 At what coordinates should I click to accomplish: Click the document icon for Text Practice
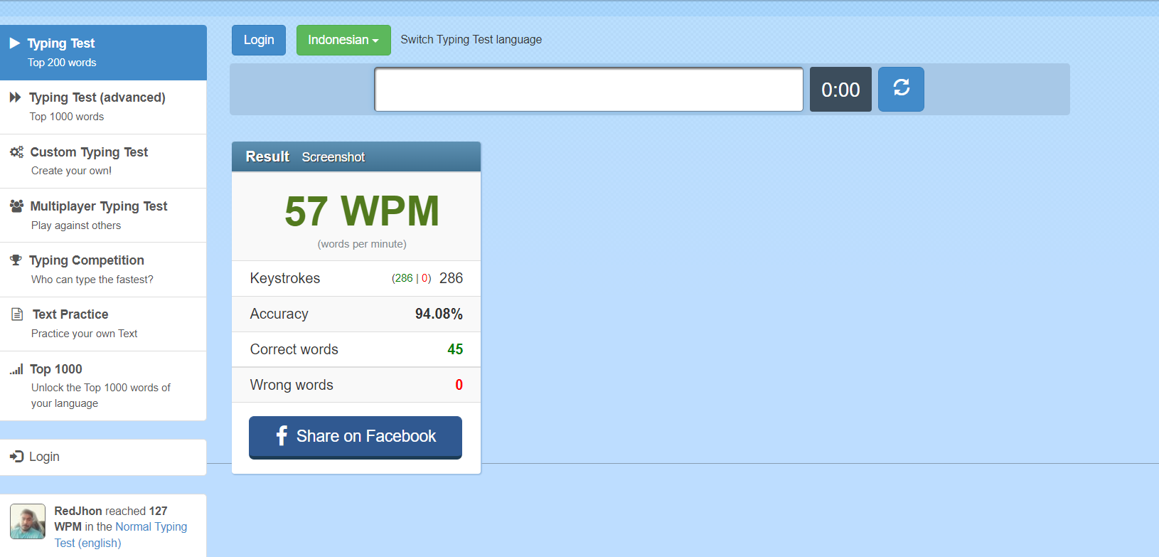pyautogui.click(x=17, y=314)
